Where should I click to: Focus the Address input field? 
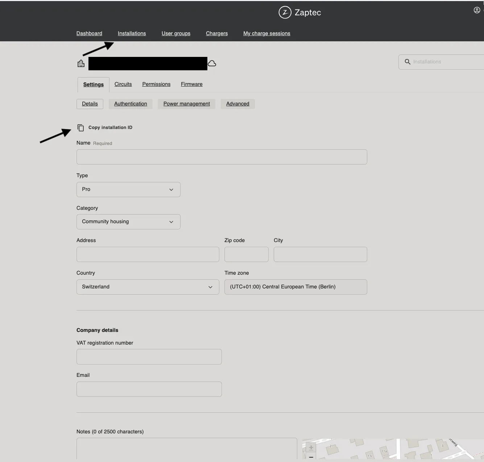pos(148,254)
